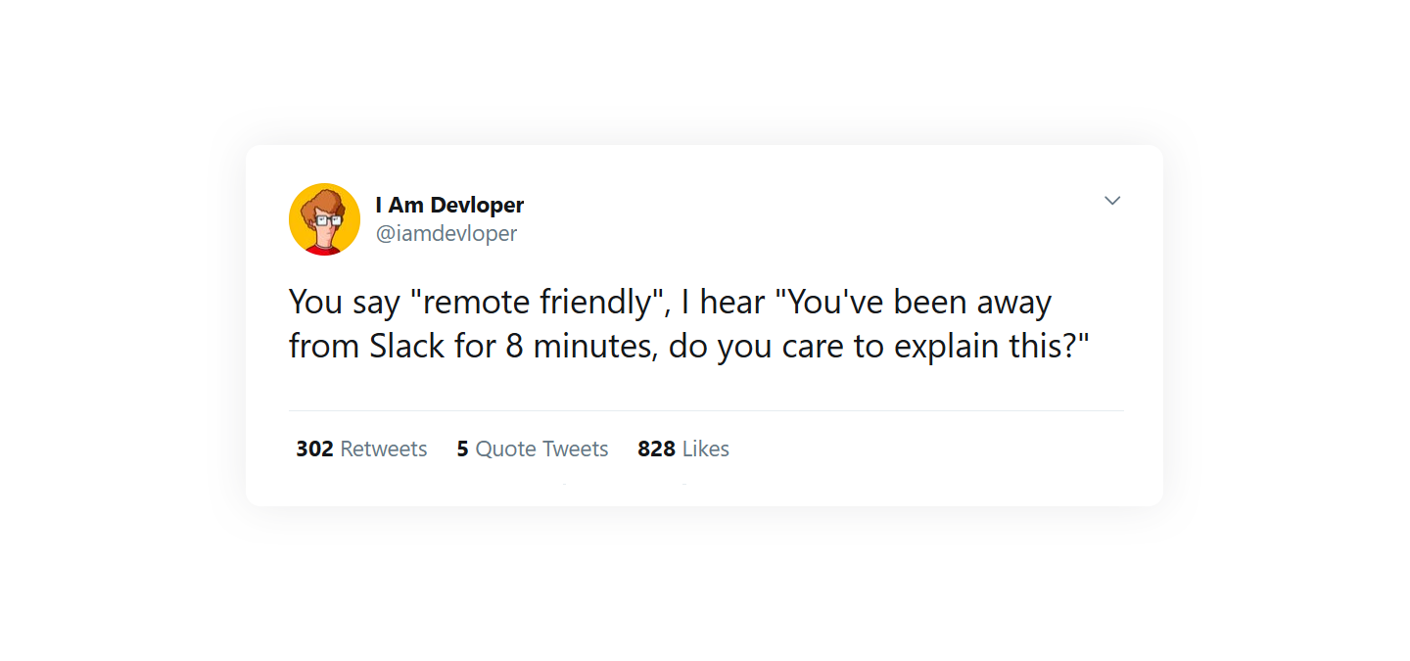Click the @iamdevloper handle
This screenshot has width=1410, height=661.
(x=446, y=233)
